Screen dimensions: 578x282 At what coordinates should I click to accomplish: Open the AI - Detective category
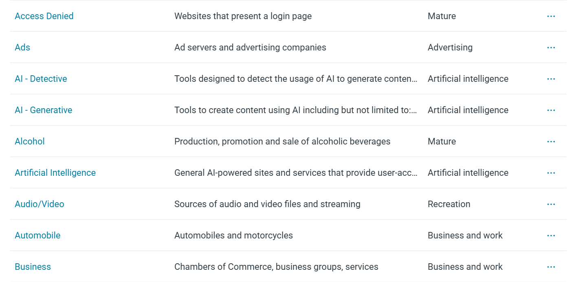pyautogui.click(x=41, y=79)
